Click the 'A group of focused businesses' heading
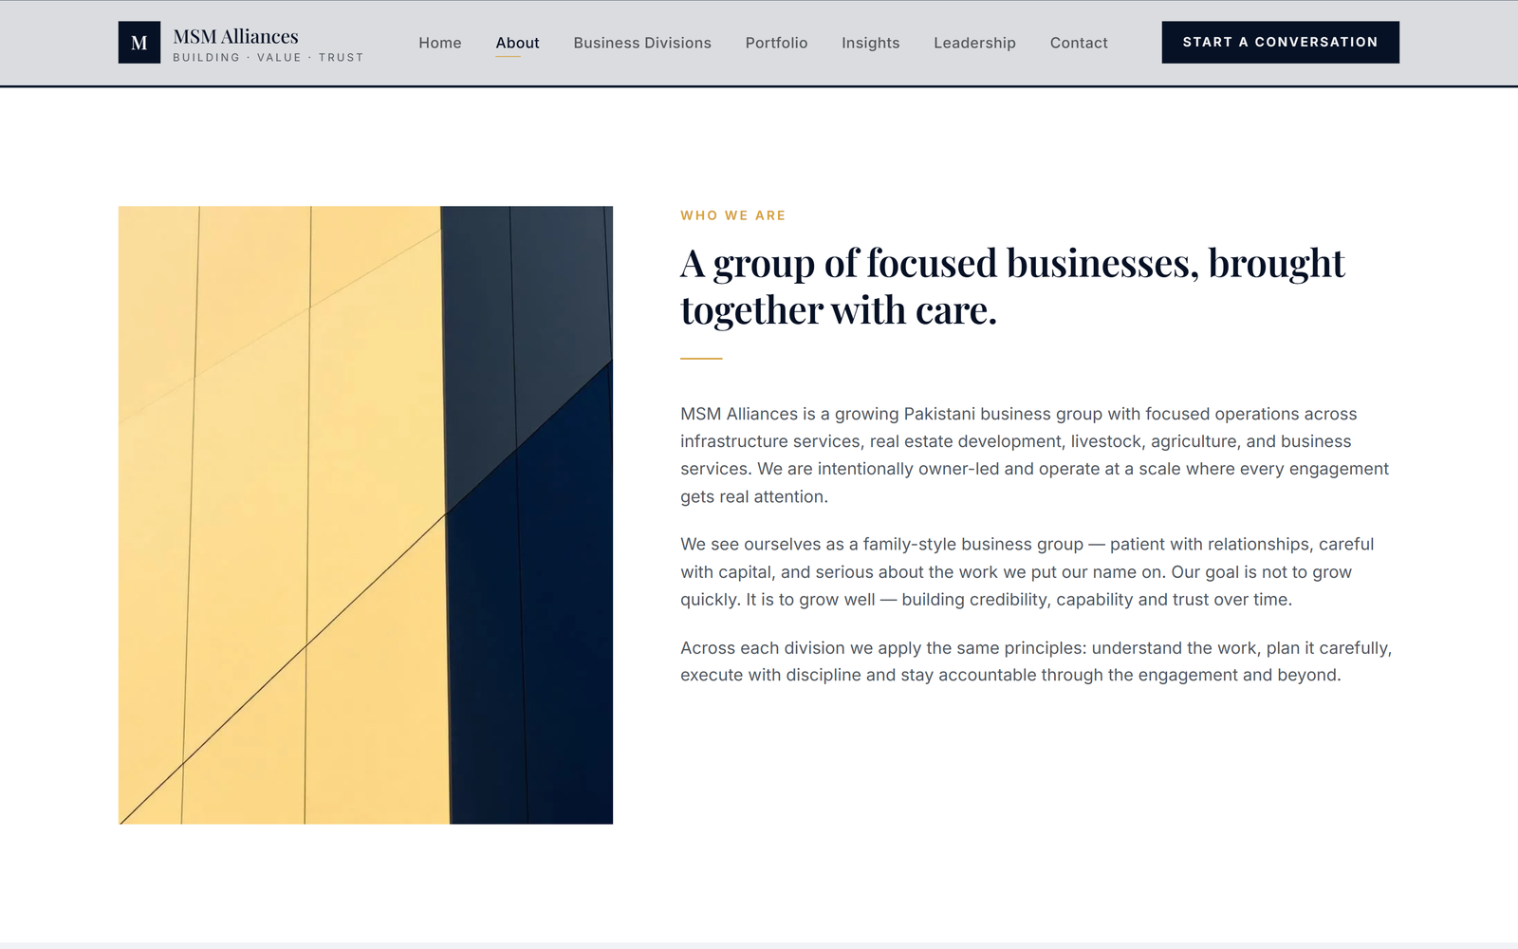The width and height of the screenshot is (1518, 949). coord(1012,287)
